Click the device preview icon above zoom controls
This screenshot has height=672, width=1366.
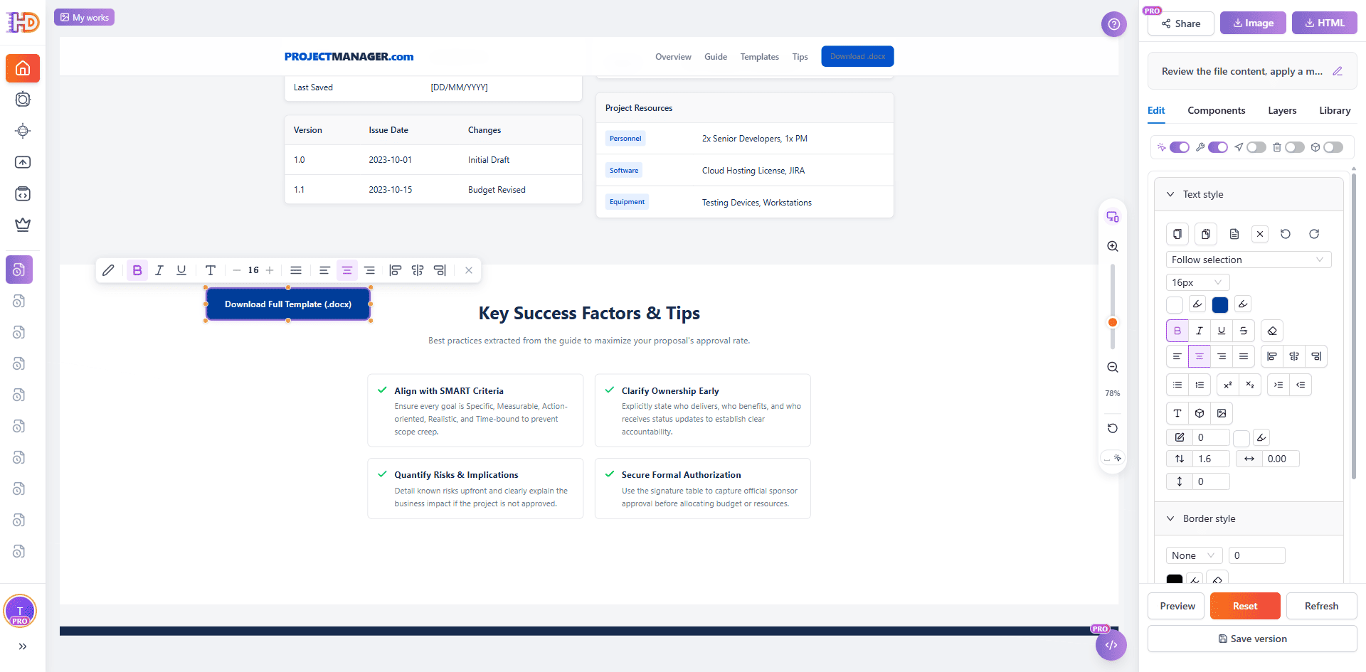(x=1113, y=217)
